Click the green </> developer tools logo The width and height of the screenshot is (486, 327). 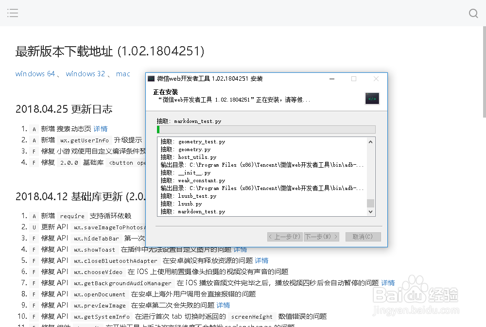pyautogui.click(x=372, y=98)
